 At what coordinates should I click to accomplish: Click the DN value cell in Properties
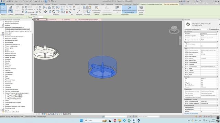click(209, 79)
